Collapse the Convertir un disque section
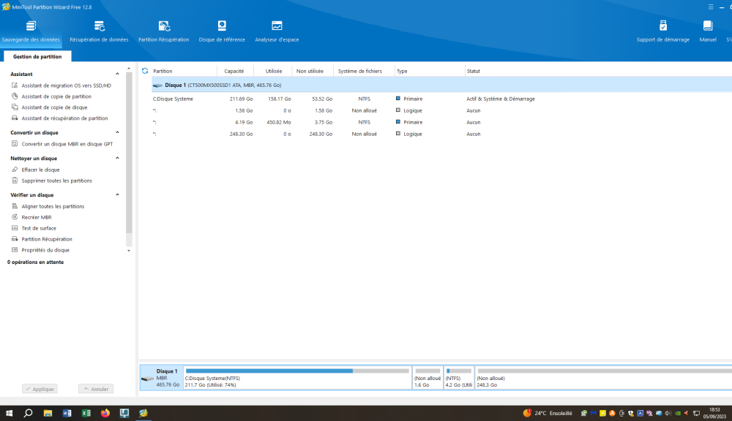This screenshot has height=421, width=732. 118,133
